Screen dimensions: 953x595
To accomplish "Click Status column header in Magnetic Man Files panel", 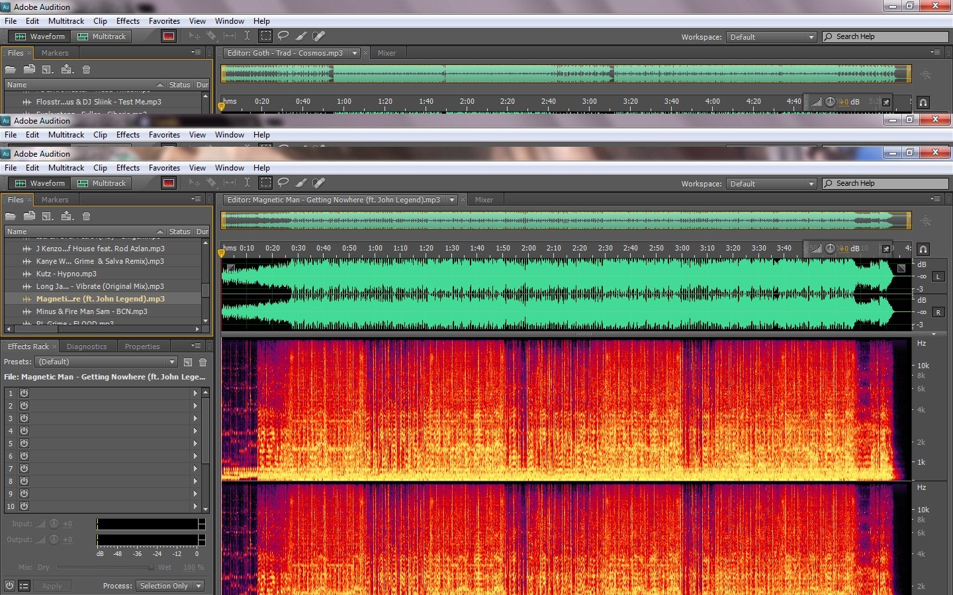I will coord(179,231).
